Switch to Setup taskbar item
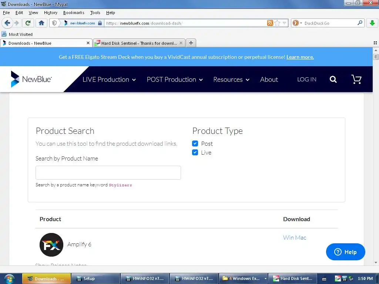This screenshot has width=379, height=284. pyautogui.click(x=96, y=279)
